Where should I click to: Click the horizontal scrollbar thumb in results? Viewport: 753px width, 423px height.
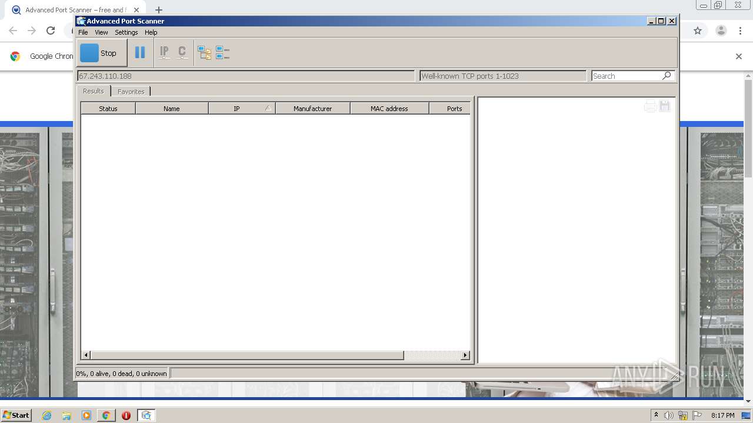coord(247,355)
